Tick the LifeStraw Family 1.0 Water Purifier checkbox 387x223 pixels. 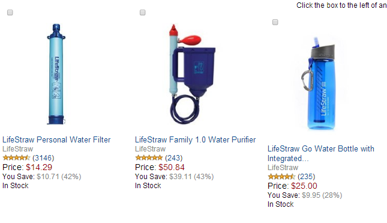(142, 13)
